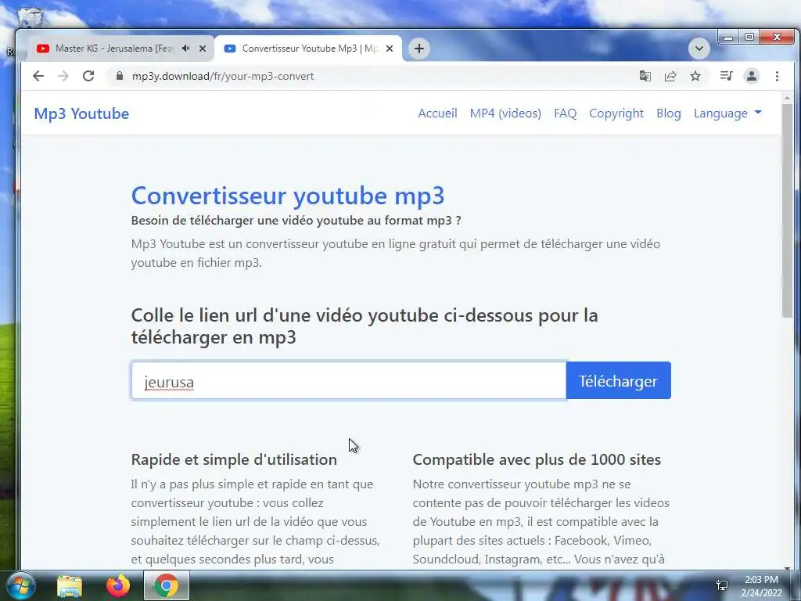
Task: Click the 'Convertisseur youtube mp3' heading
Action: point(288,196)
